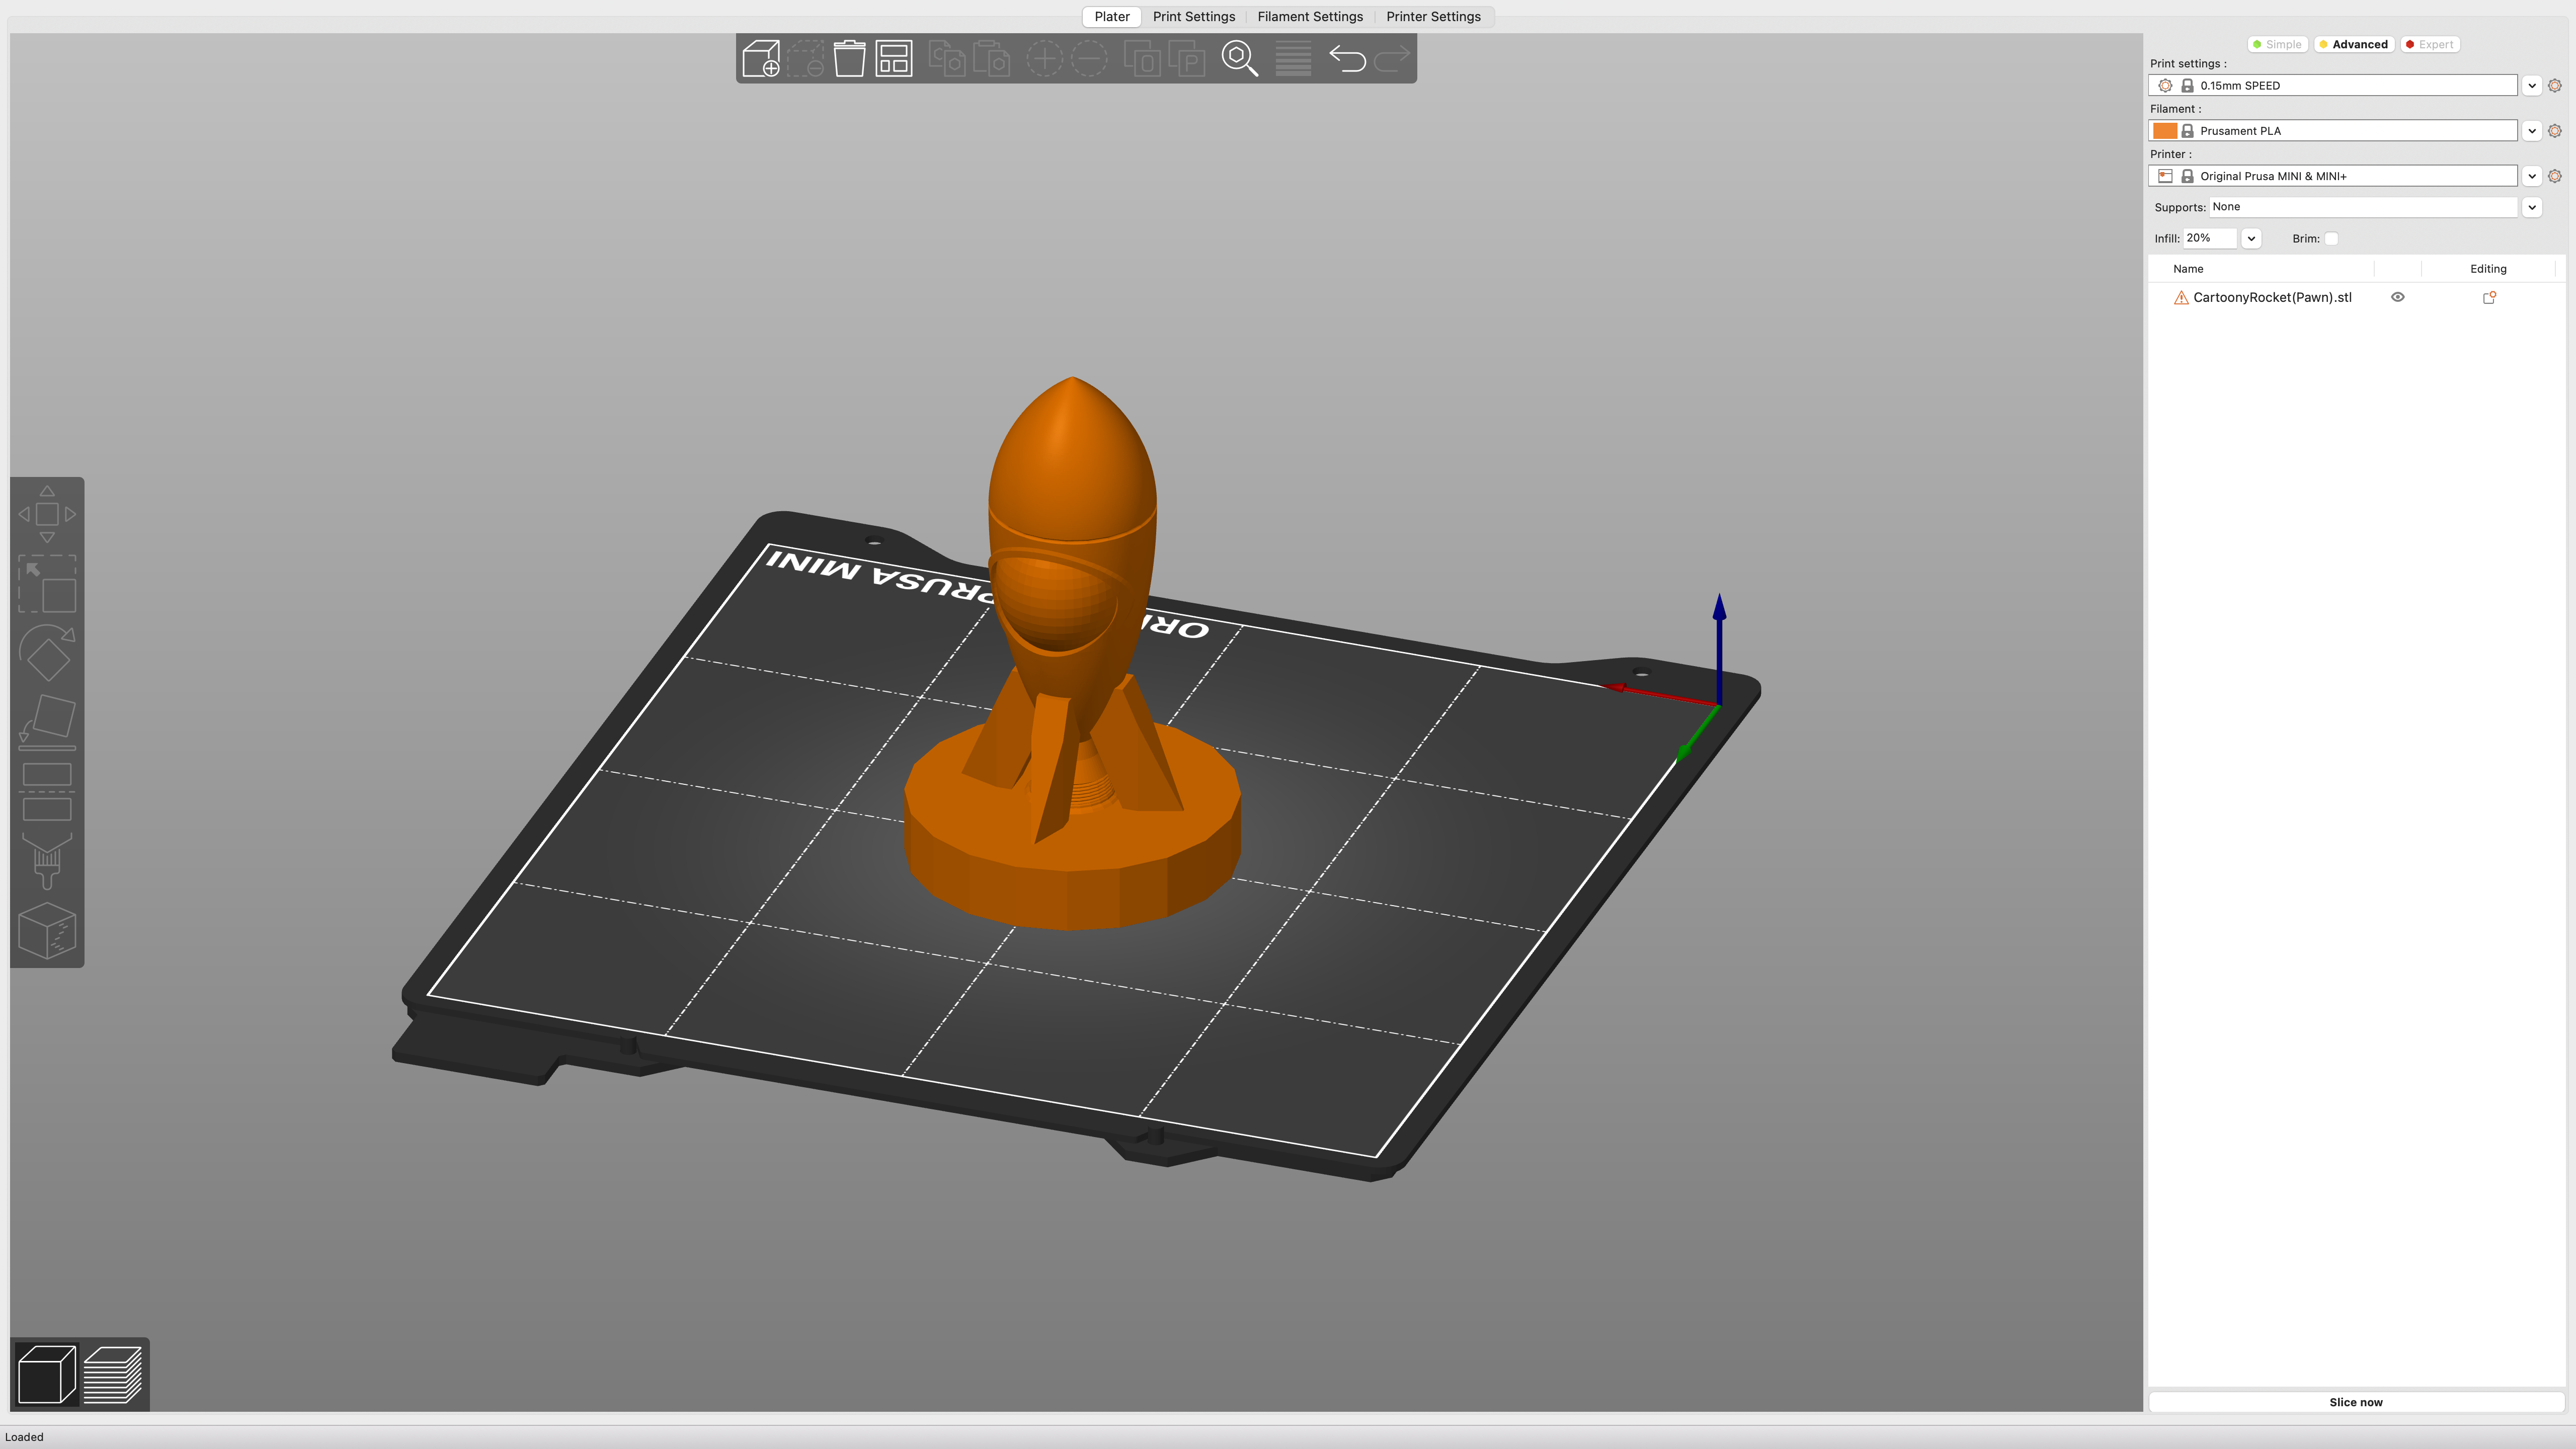Screen dimensions: 2576x1449
Task: Select the Seam painting cube tool
Action: (x=47, y=931)
